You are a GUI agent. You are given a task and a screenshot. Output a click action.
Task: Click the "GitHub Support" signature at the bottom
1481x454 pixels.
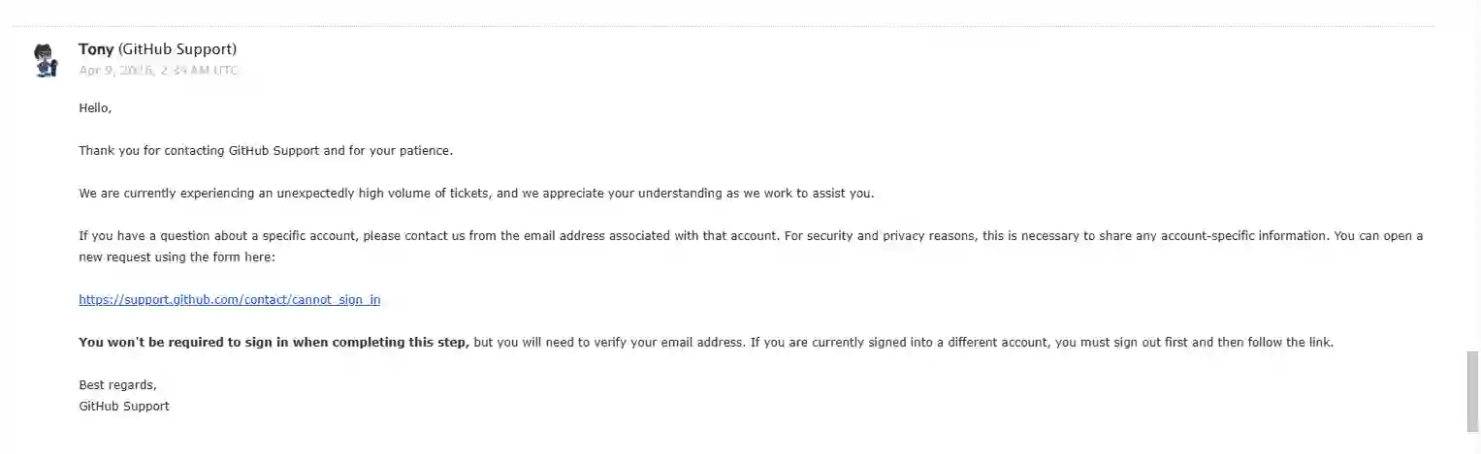tap(124, 407)
